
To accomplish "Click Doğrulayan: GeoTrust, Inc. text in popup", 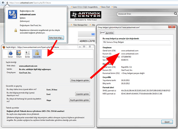I will [x=31, y=25].
